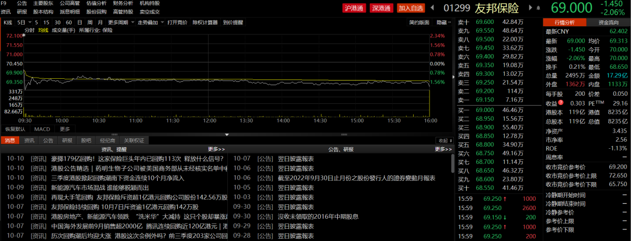Open 股份回购 menu item
The image size is (631, 241).
[x=96, y=12]
